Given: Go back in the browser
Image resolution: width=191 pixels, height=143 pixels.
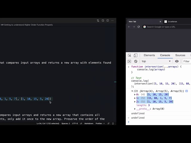Looking at the screenshot, I should coord(129,27).
